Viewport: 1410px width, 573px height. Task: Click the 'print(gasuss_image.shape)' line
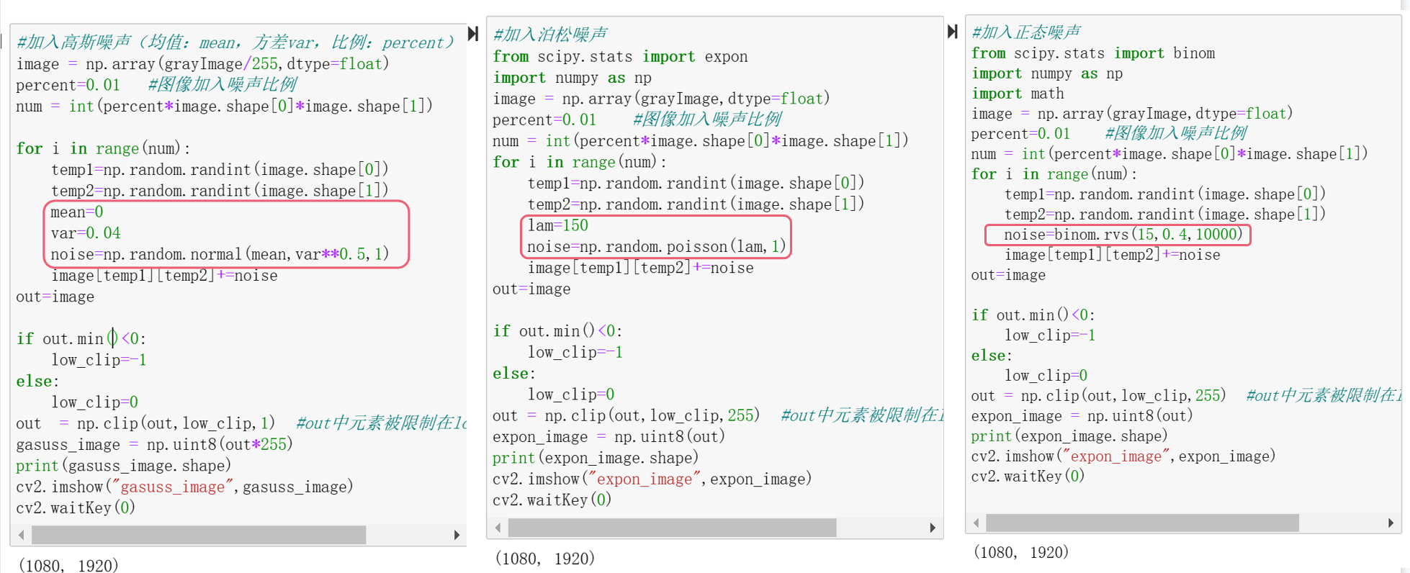coord(123,466)
